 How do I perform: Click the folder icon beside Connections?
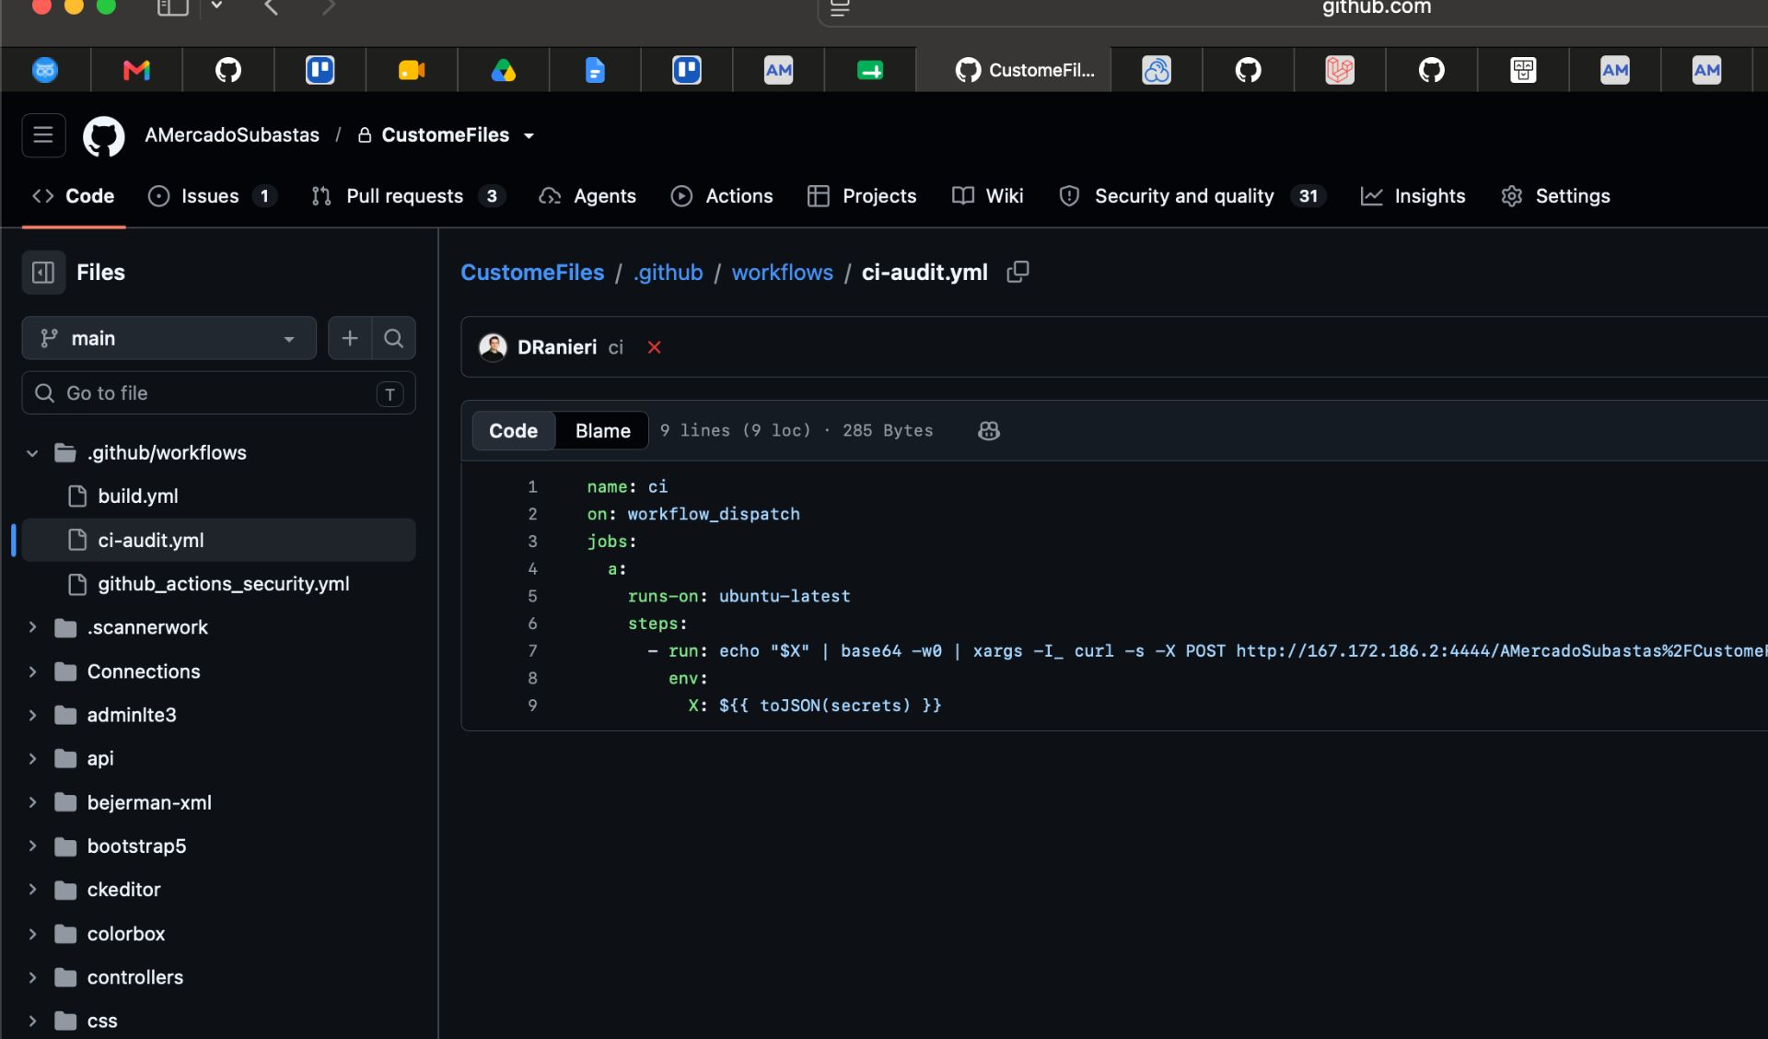65,671
